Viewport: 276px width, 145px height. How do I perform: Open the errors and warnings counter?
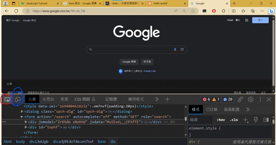pyautogui.click(x=211, y=100)
